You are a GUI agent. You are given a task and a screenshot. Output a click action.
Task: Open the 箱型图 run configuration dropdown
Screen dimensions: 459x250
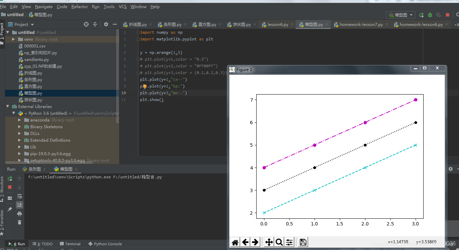coord(400,15)
